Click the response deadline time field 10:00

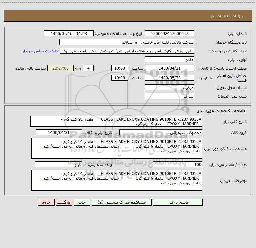(119, 68)
